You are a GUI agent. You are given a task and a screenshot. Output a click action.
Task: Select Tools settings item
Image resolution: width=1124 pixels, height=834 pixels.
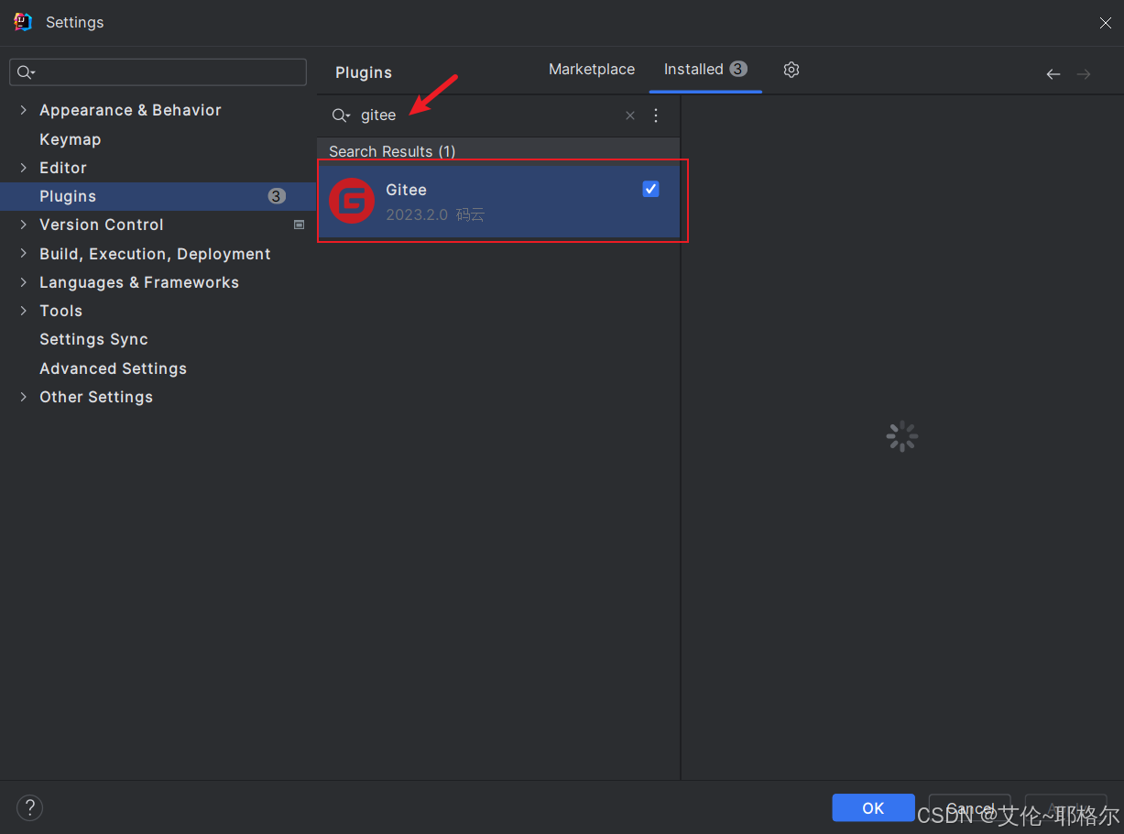click(x=61, y=311)
